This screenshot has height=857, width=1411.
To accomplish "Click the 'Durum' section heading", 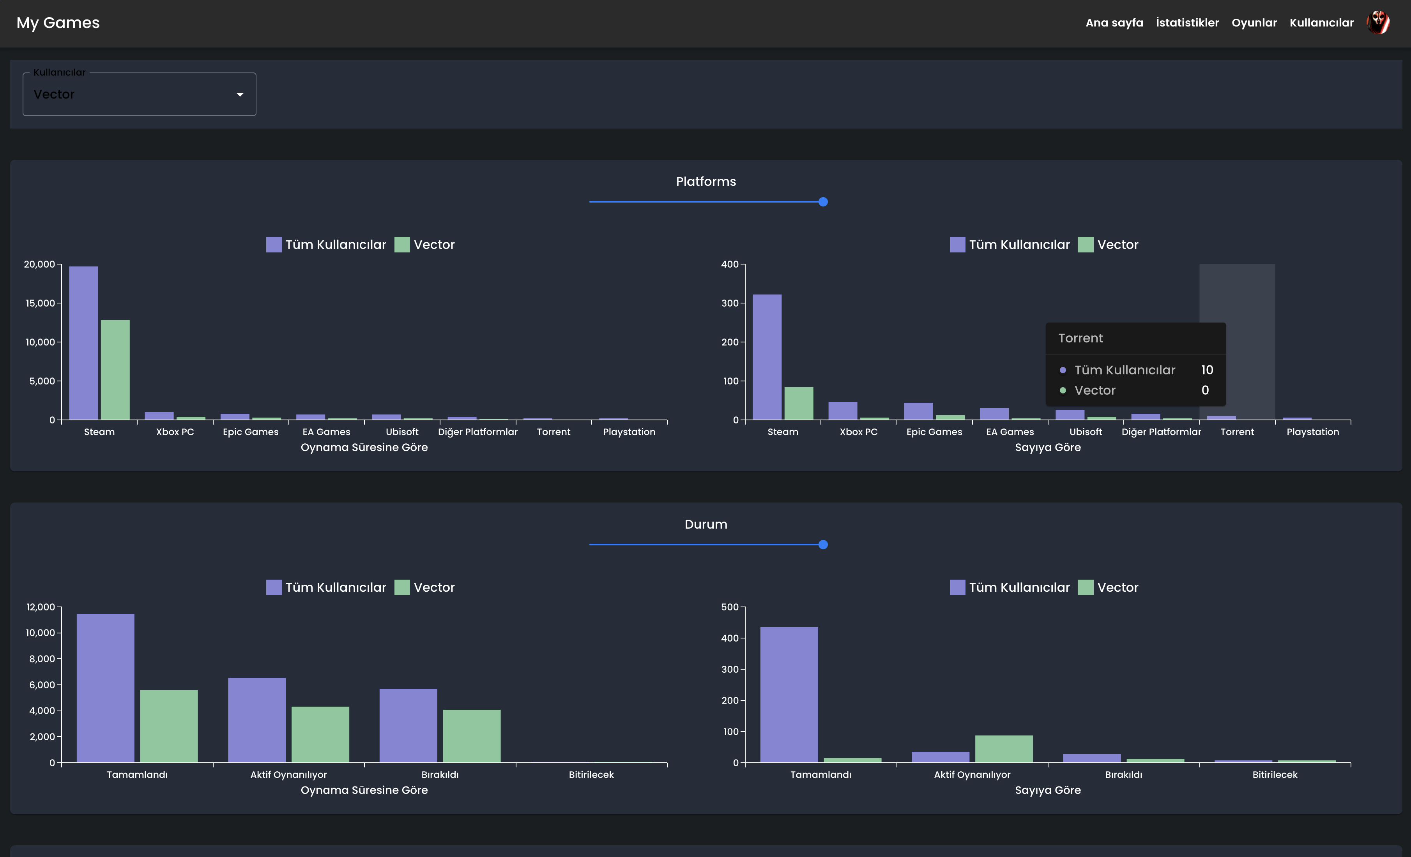I will pos(706,524).
